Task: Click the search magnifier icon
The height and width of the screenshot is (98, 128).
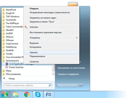Action: coord(50,85)
